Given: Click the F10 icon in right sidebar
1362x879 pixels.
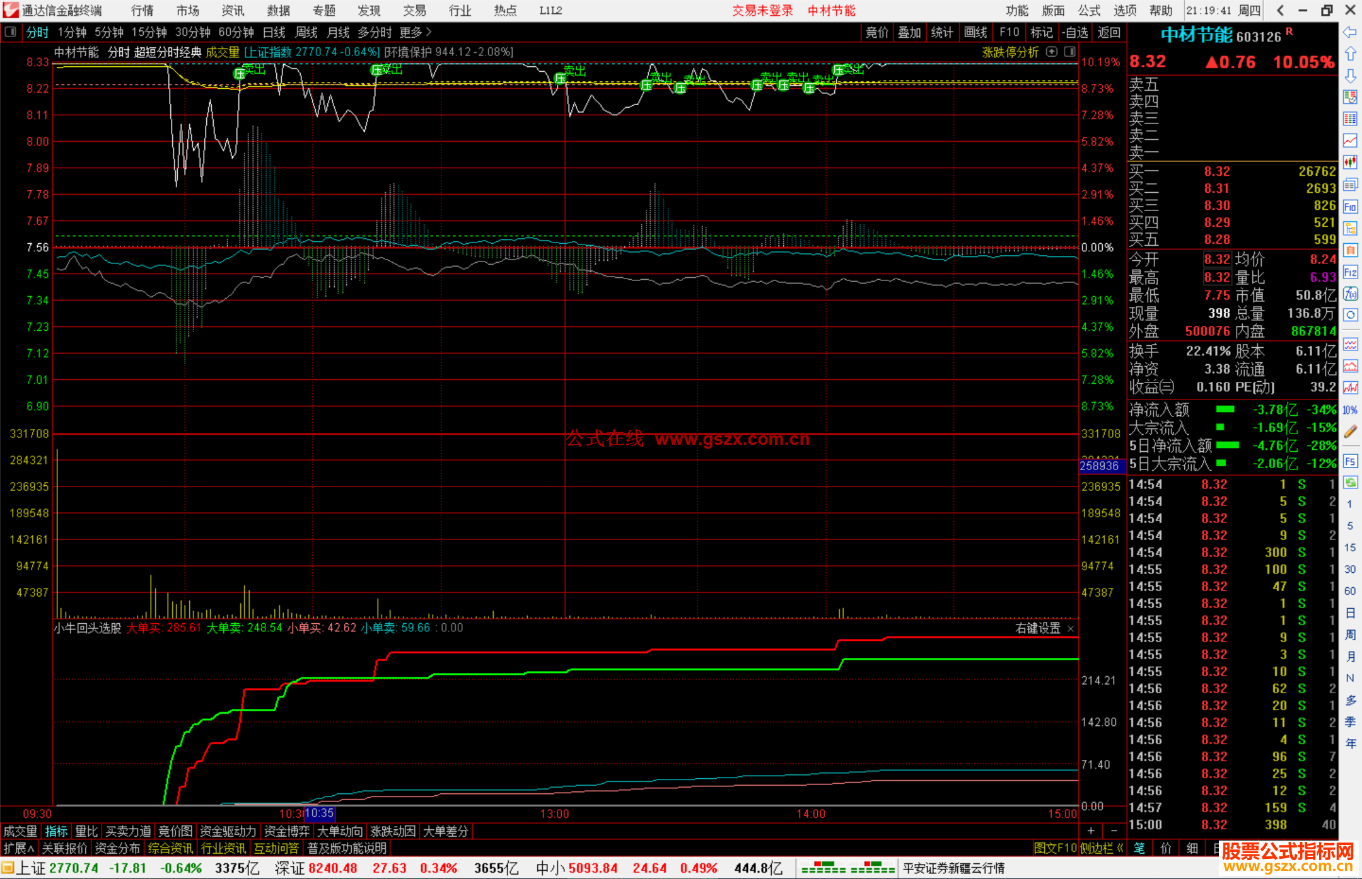Looking at the screenshot, I should 1350,207.
